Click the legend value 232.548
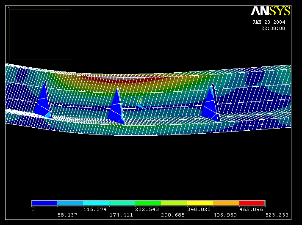 coord(147,209)
